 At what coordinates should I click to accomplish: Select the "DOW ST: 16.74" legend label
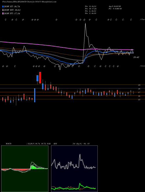[x=12, y=6]
